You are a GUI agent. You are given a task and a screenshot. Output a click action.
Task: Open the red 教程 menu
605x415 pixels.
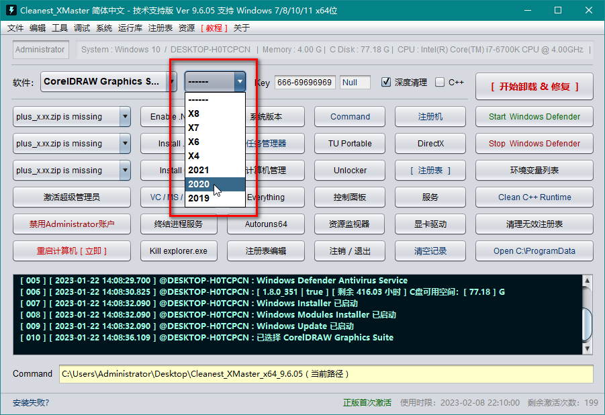[x=214, y=28]
